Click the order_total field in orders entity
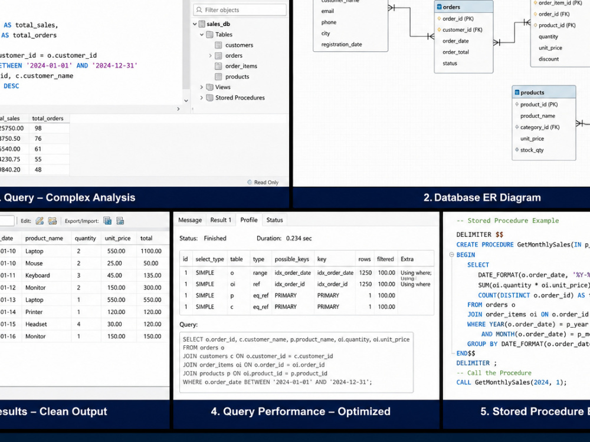This screenshot has width=590, height=442. (455, 52)
